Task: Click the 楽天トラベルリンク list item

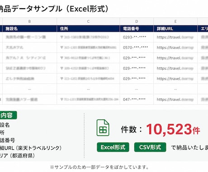Action: (31, 148)
